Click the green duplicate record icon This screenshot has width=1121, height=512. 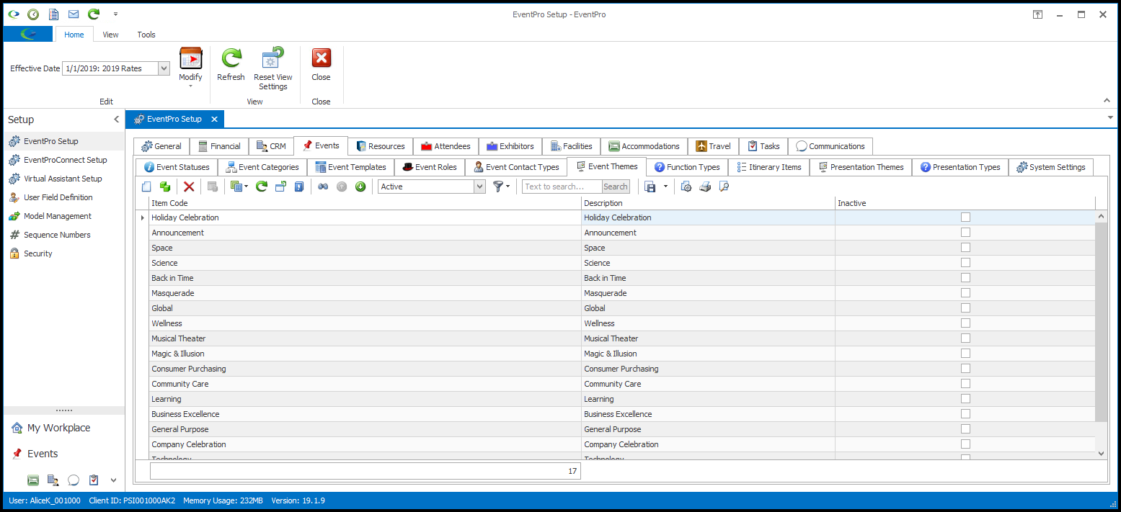[x=165, y=187]
